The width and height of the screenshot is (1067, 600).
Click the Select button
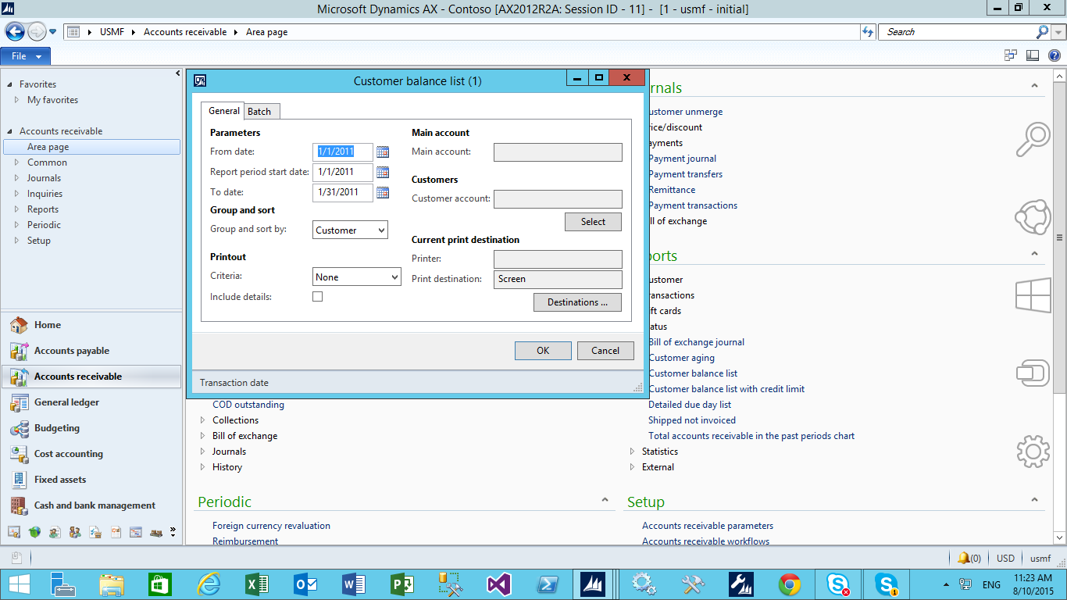(593, 222)
